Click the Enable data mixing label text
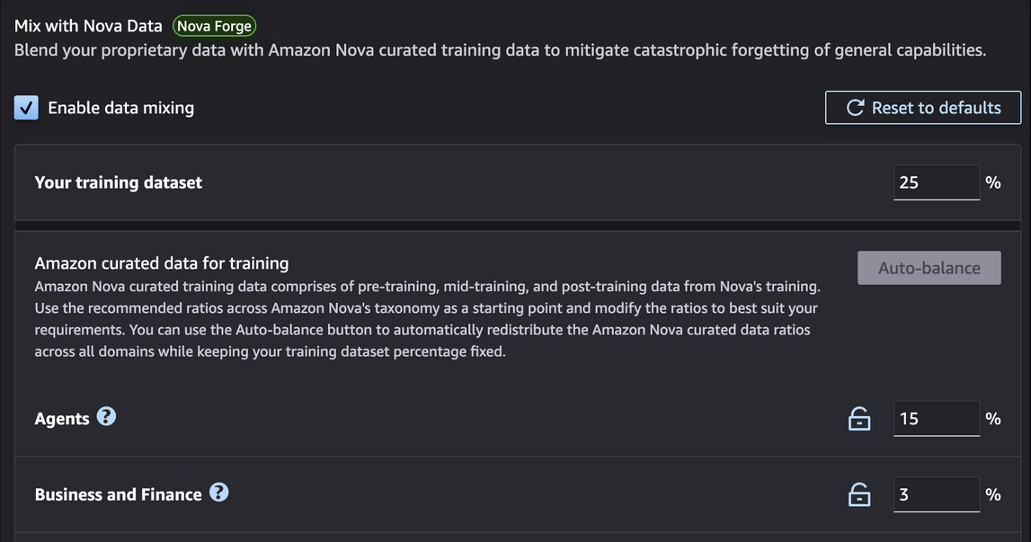Viewport: 1031px width, 542px height. click(120, 108)
